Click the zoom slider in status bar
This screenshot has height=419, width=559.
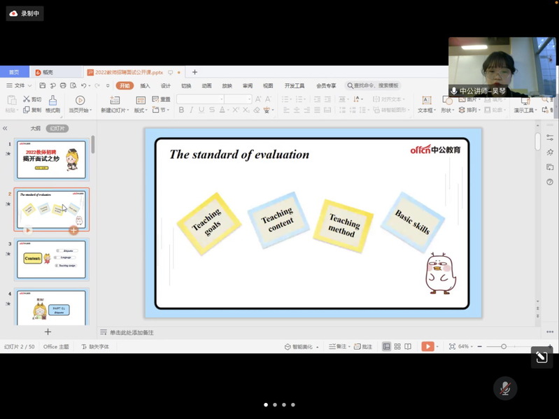click(x=503, y=346)
